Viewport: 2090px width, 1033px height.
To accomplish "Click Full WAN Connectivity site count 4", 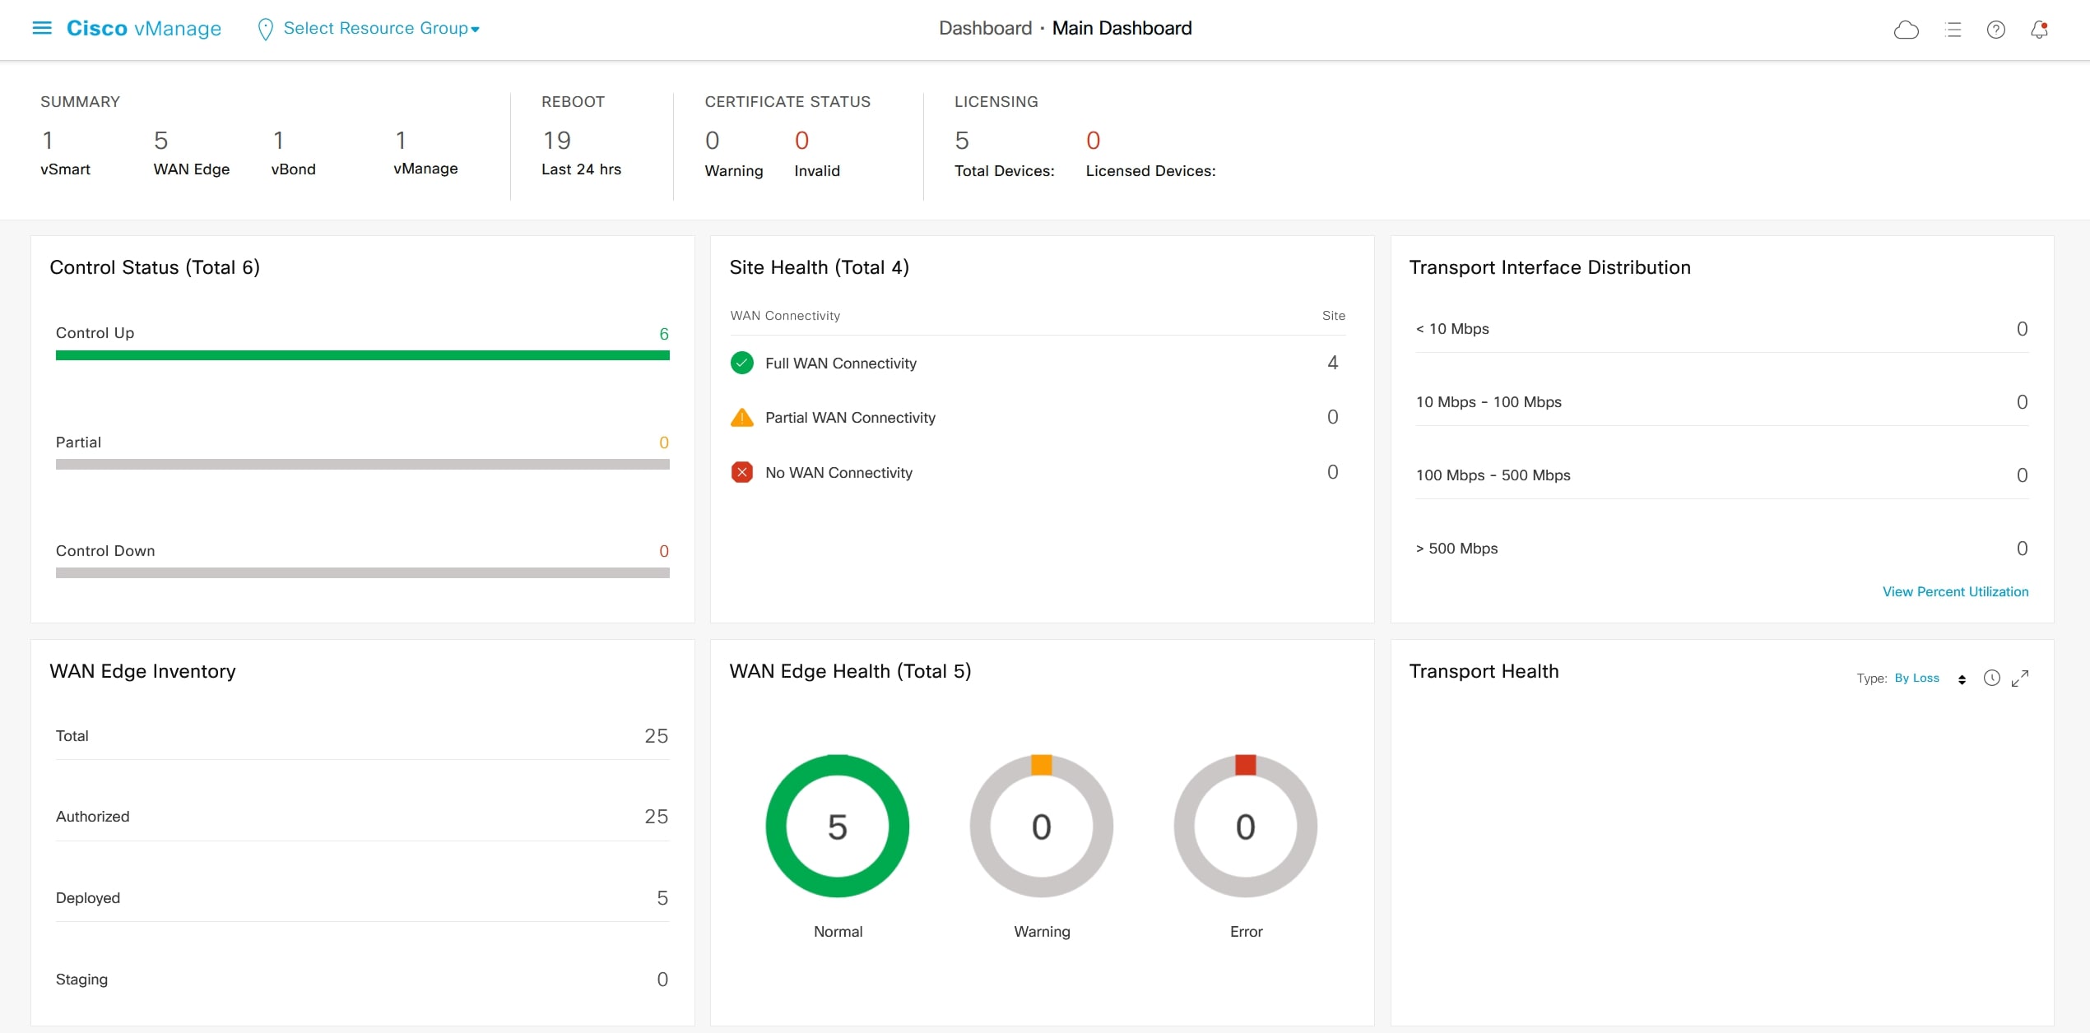I will (1332, 363).
